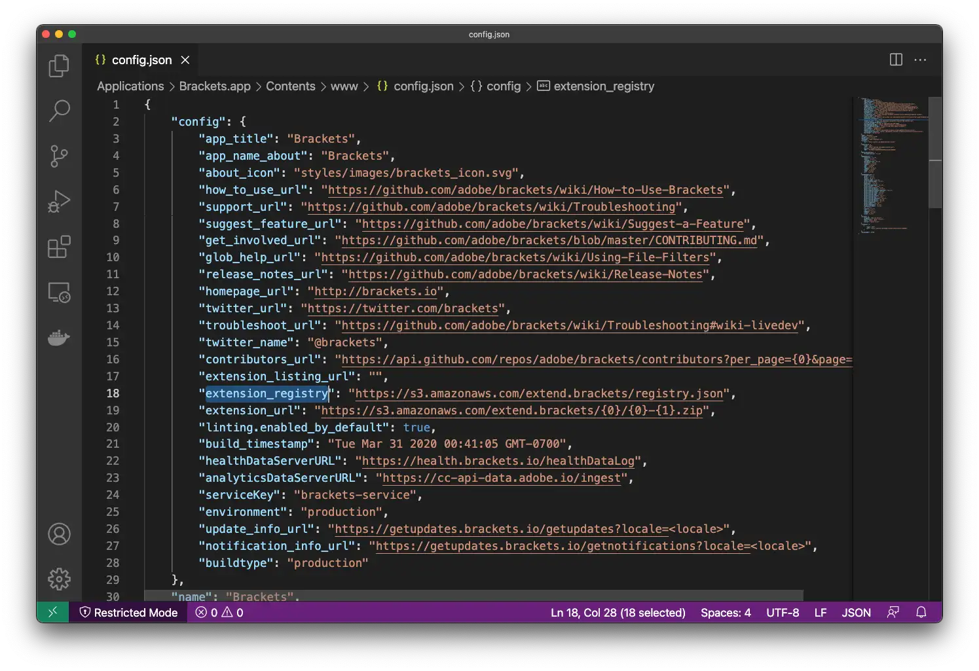Split the editor to the right
Screen dimensions: 979x671
(896, 60)
